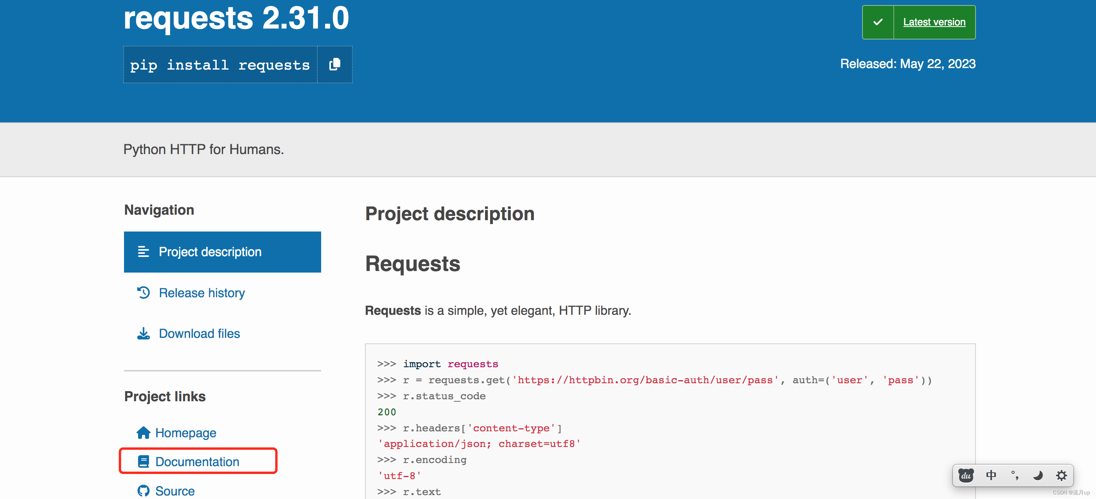
Task: Click the r.headers['content-type'] code line
Action: [469, 428]
